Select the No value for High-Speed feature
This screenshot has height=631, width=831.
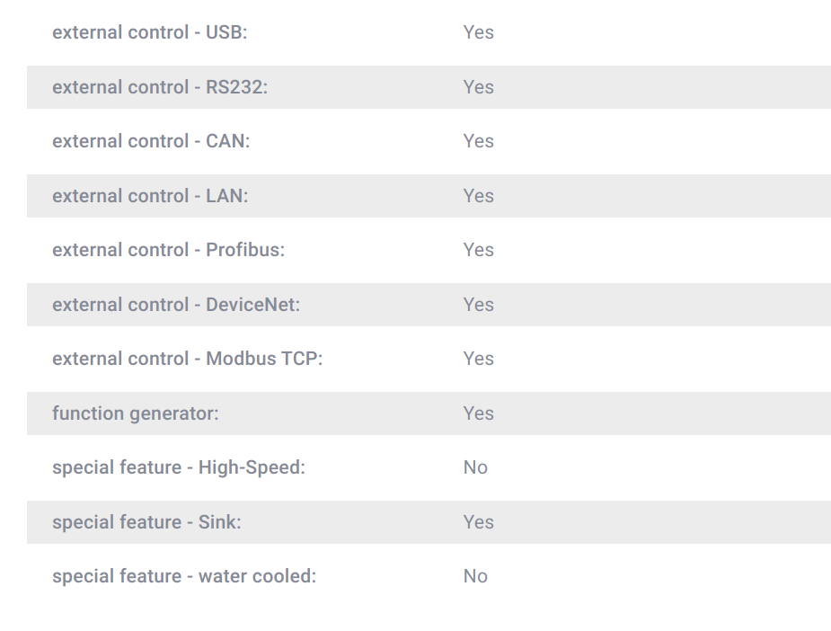coord(475,467)
